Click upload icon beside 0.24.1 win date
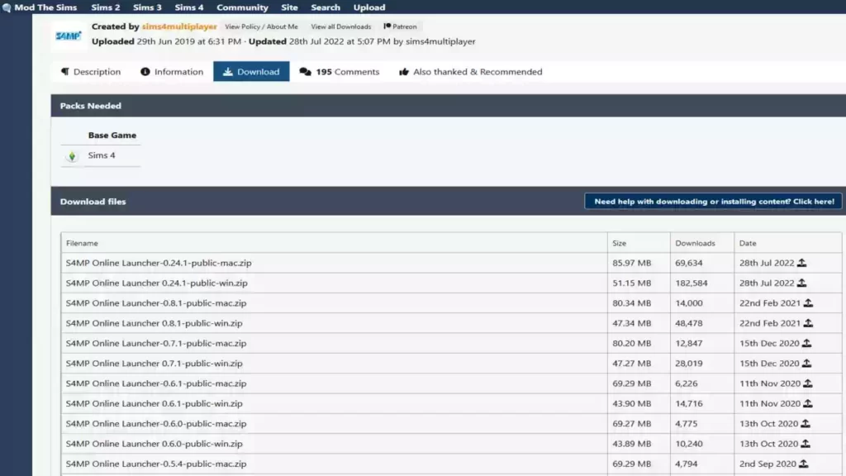The height and width of the screenshot is (476, 846). click(802, 283)
